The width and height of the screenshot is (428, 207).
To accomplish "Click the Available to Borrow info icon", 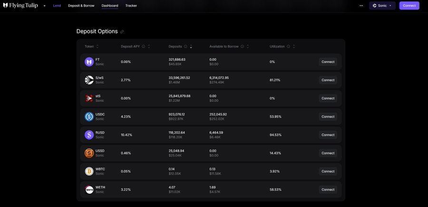I will click(242, 47).
